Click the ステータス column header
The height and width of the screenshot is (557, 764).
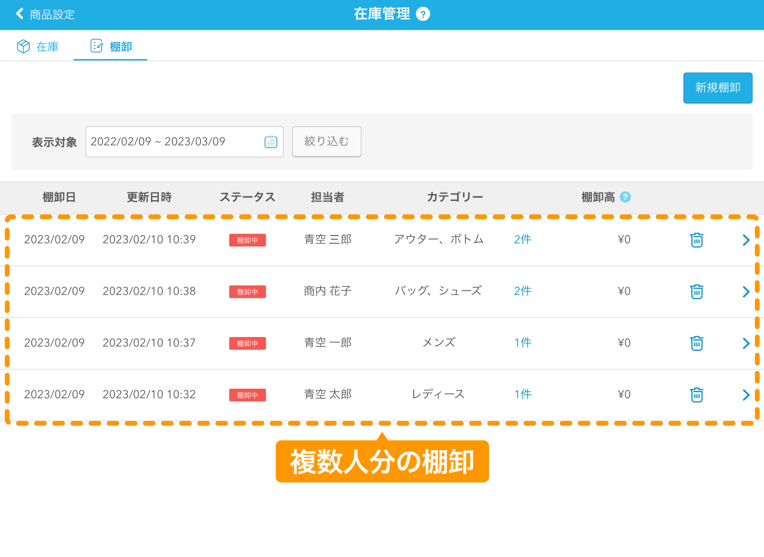(248, 197)
